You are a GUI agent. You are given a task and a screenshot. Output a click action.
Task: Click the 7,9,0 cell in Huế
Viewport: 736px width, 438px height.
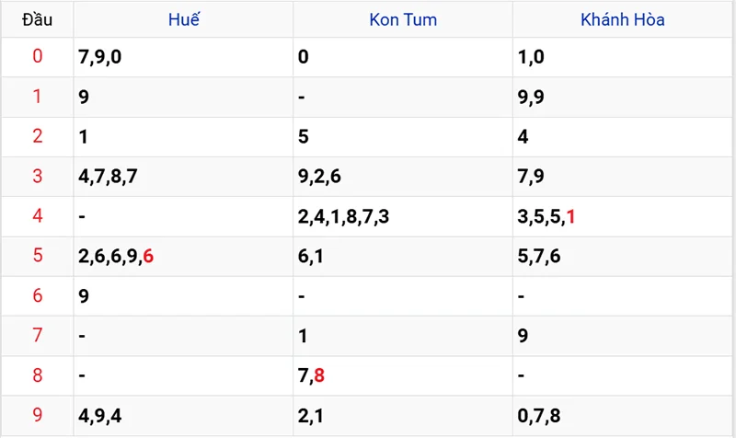(x=100, y=57)
